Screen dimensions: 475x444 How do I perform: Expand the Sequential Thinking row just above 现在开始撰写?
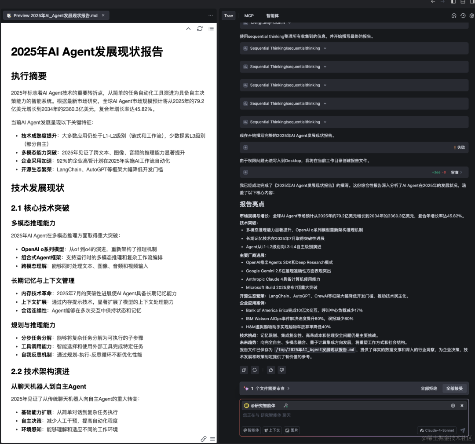354,122
